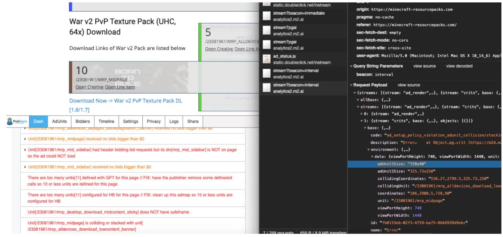Click the War v2 PvP Texture Pack heading
Screen dimensions: 503x237
click(123, 27)
